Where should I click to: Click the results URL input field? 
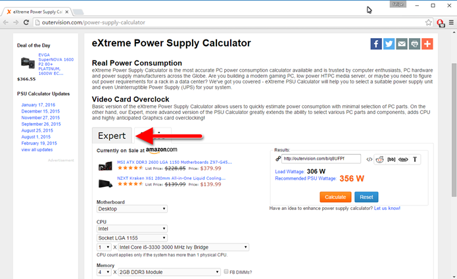[x=321, y=159]
